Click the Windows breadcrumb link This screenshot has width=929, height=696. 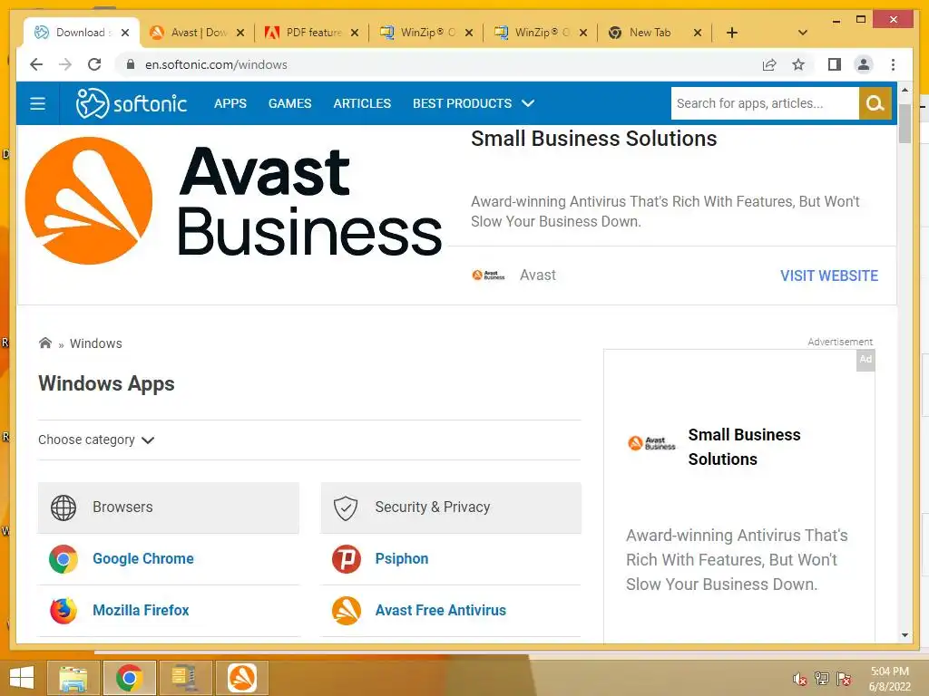[x=96, y=343]
